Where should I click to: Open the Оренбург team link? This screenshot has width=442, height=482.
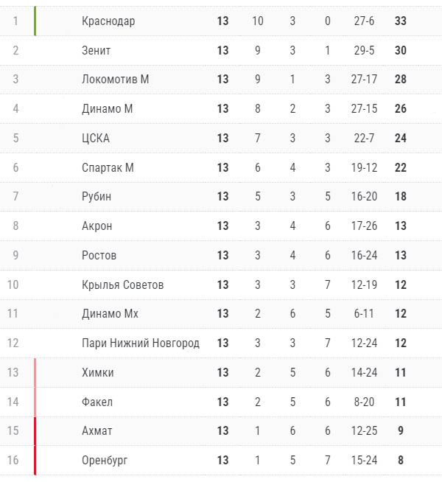click(x=105, y=461)
